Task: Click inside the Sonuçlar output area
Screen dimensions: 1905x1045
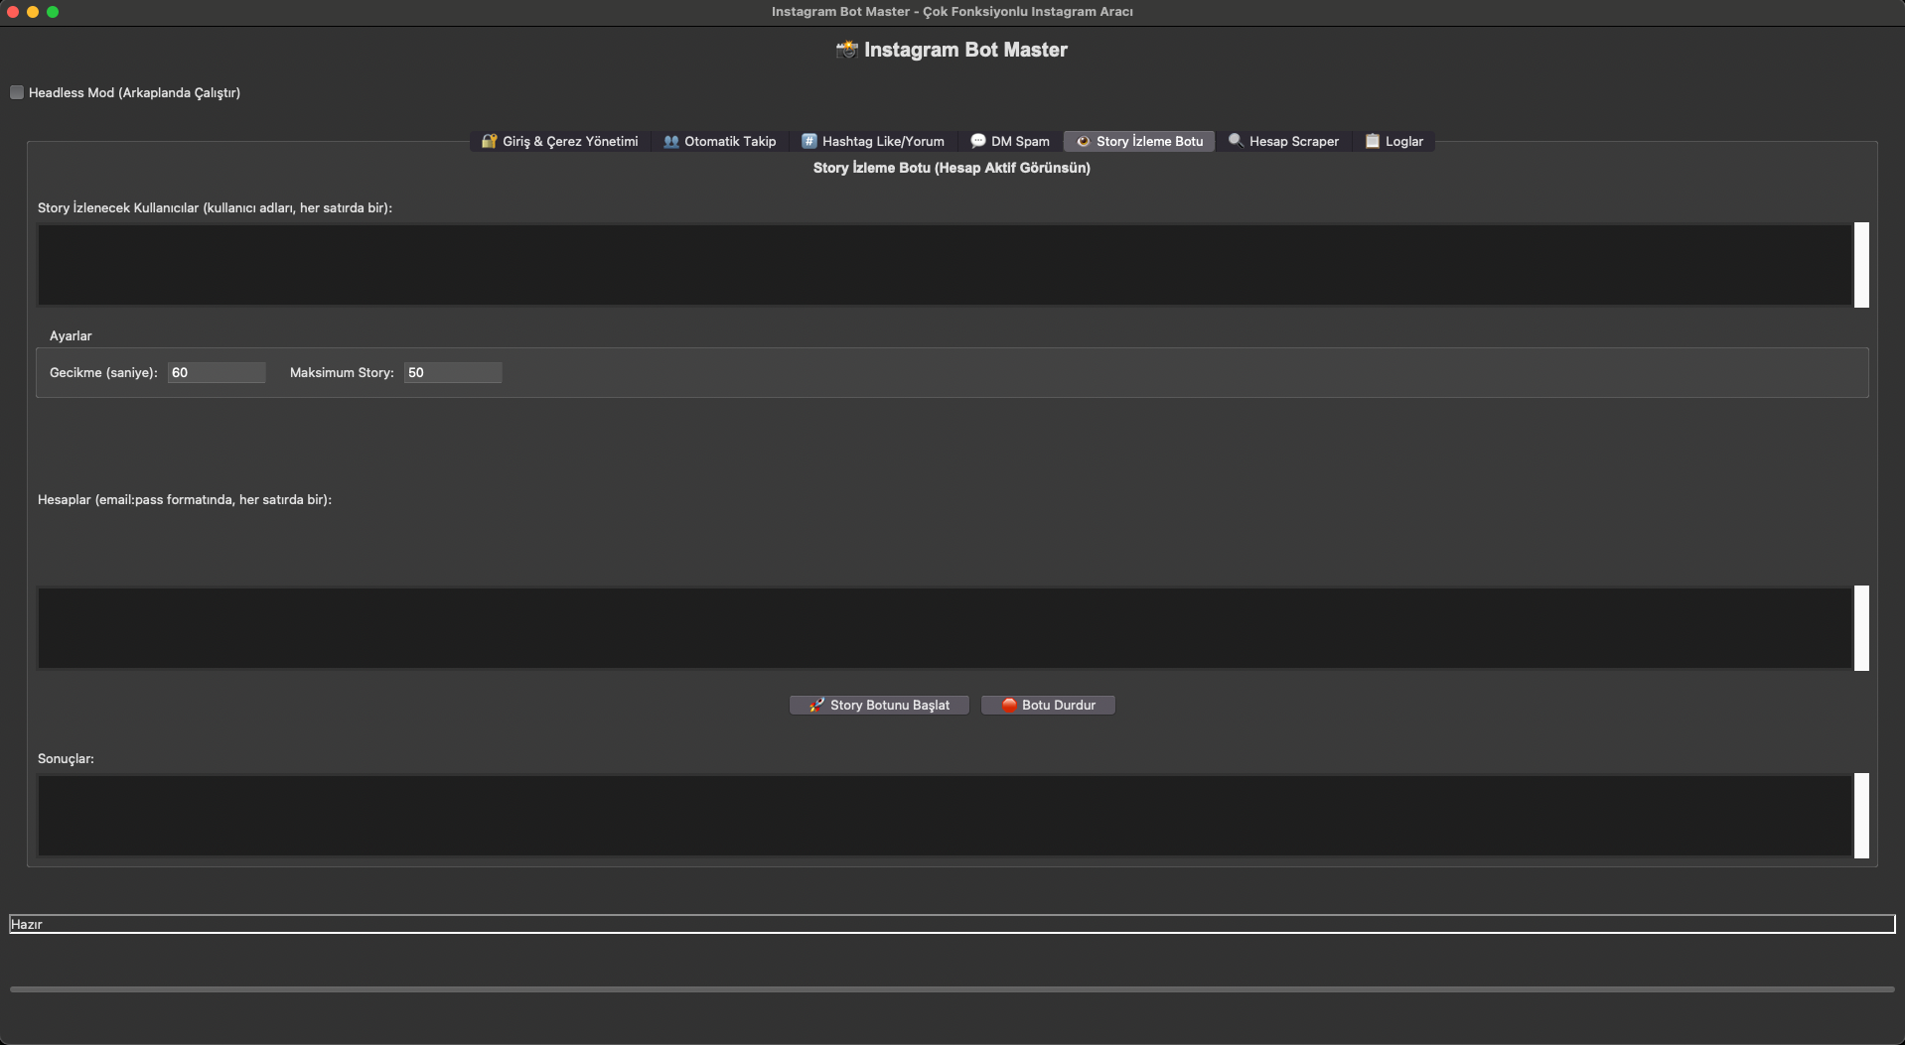Action: coord(945,816)
